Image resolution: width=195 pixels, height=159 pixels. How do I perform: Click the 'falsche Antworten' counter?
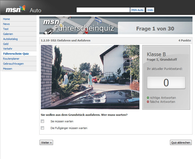point(161,102)
